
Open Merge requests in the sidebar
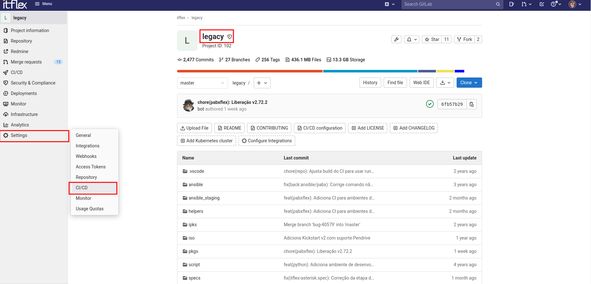(26, 62)
